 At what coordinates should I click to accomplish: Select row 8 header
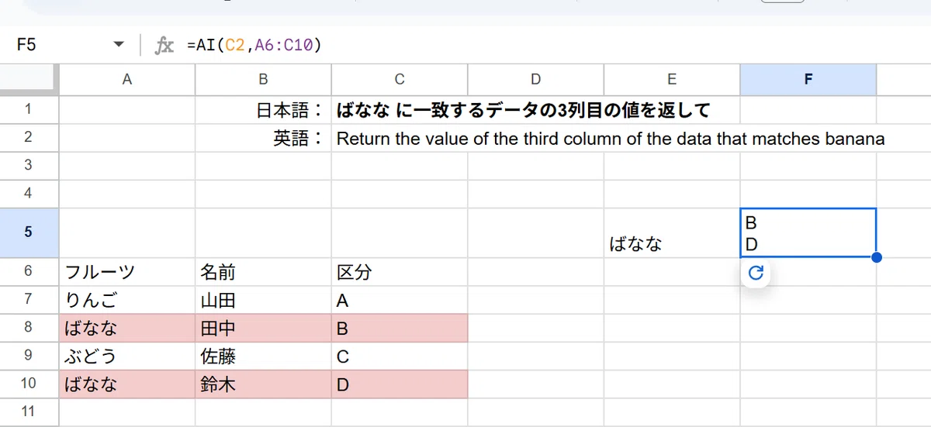click(x=29, y=328)
